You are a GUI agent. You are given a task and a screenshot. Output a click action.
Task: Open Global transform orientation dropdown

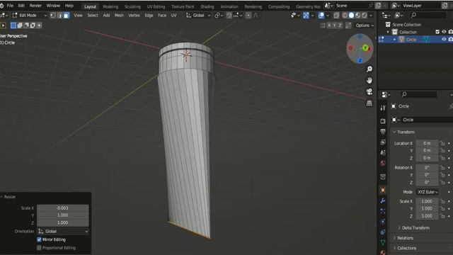point(198,16)
